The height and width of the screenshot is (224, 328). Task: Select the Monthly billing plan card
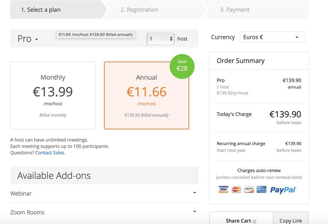[x=53, y=95]
